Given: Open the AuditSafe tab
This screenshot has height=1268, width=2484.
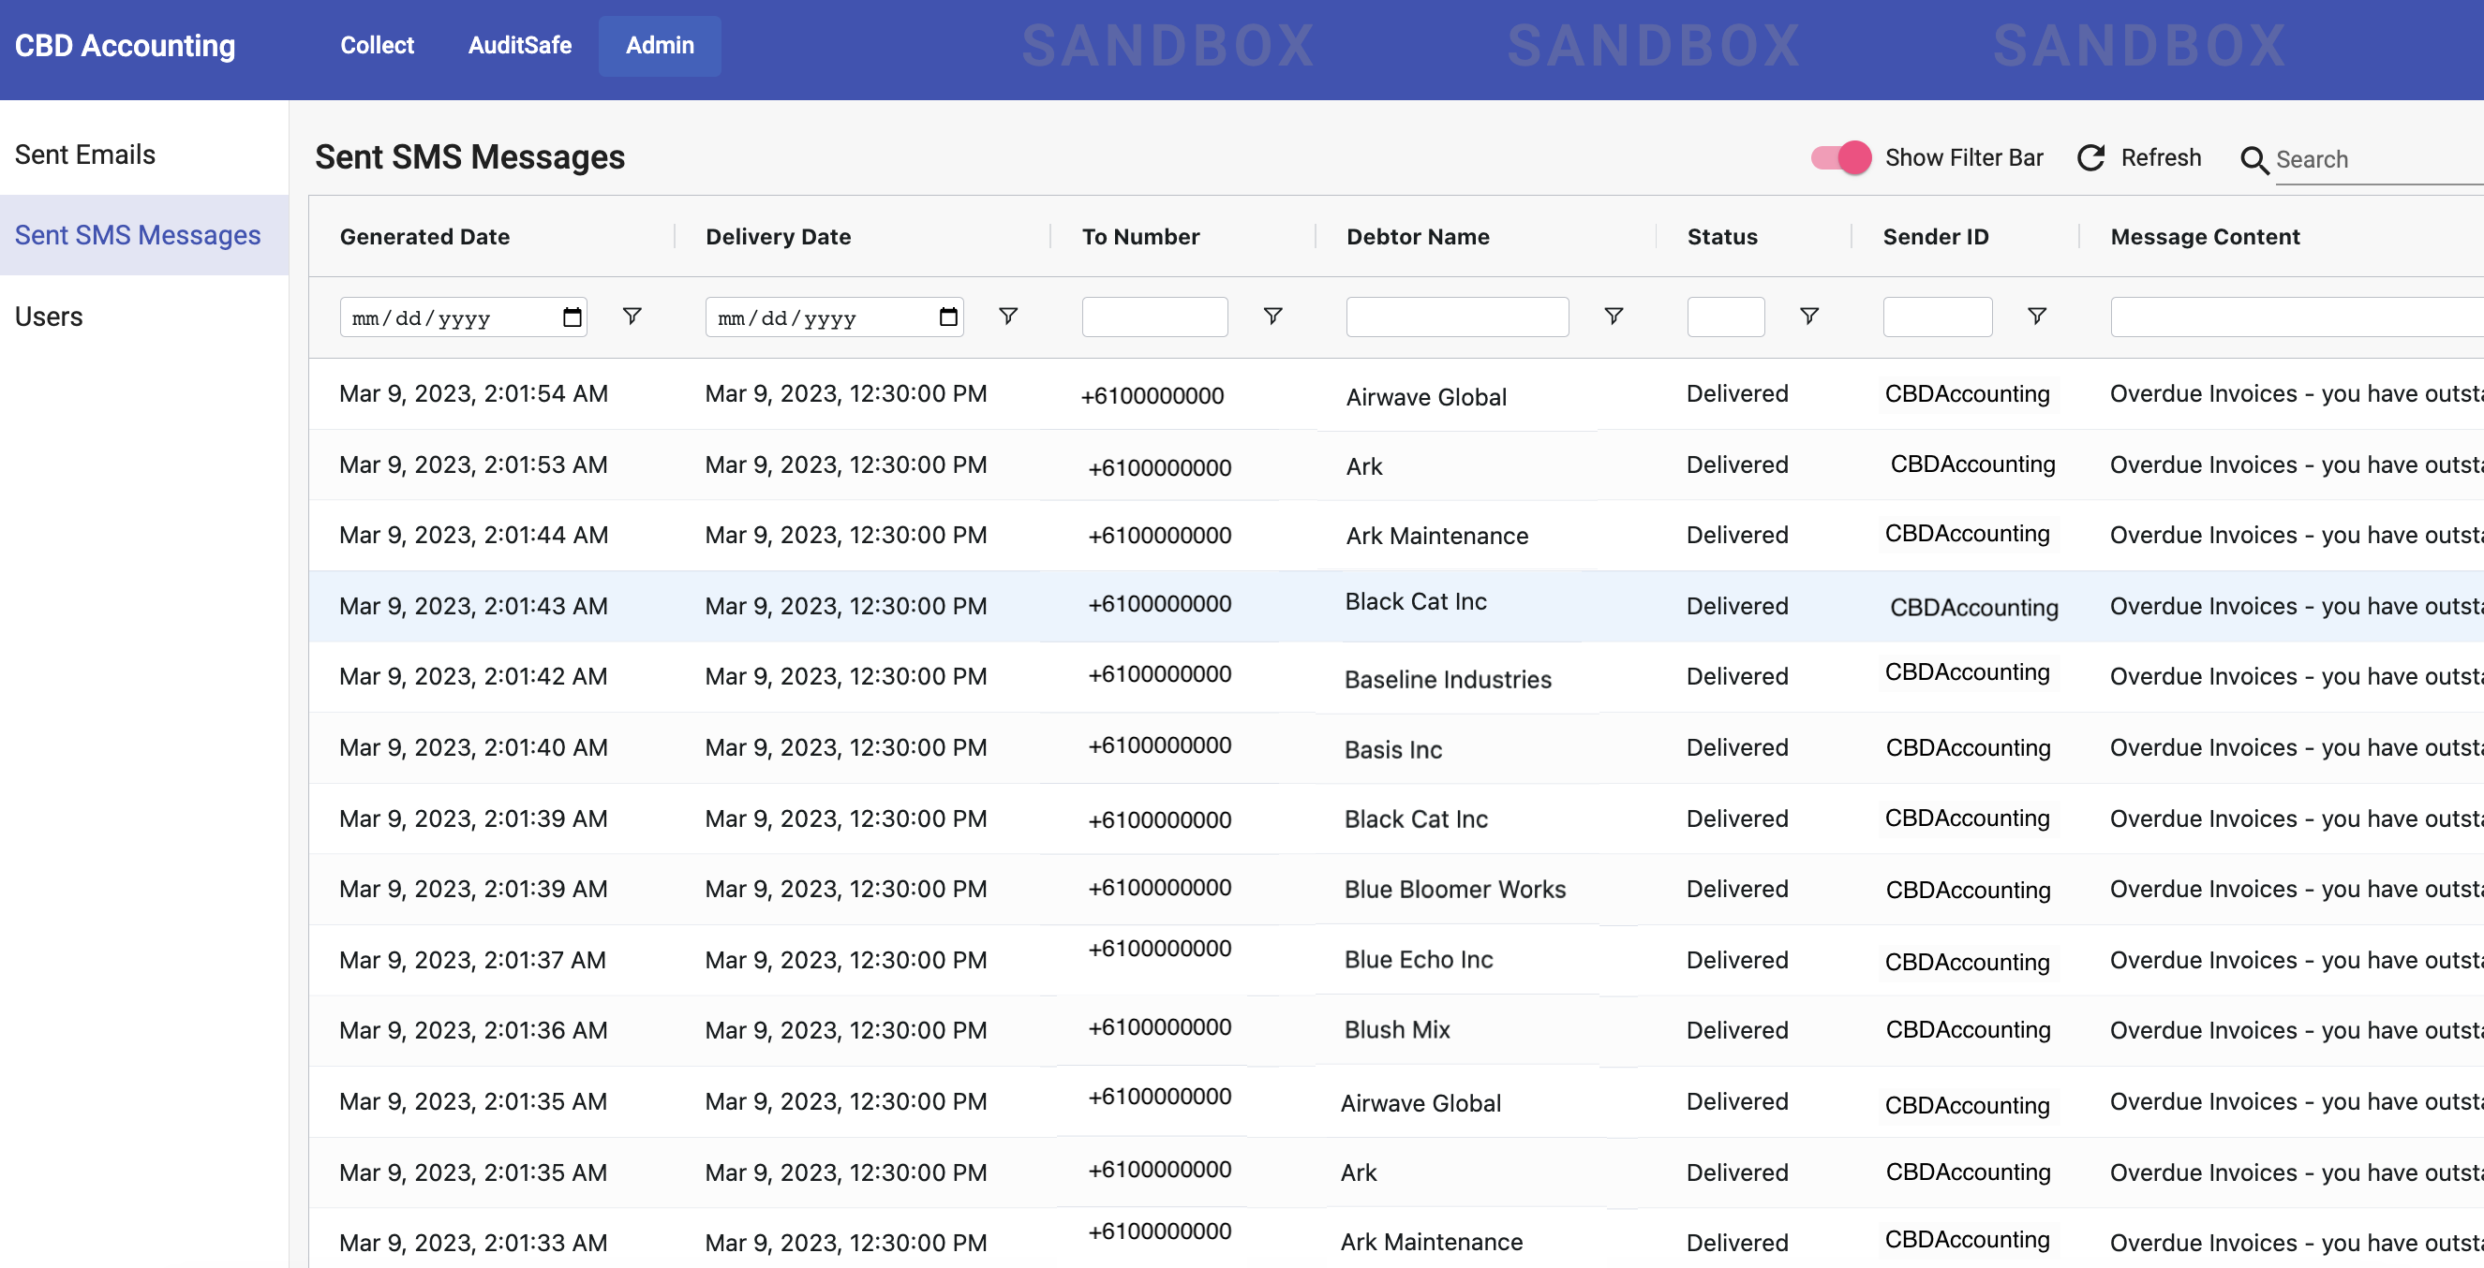Looking at the screenshot, I should tap(520, 45).
